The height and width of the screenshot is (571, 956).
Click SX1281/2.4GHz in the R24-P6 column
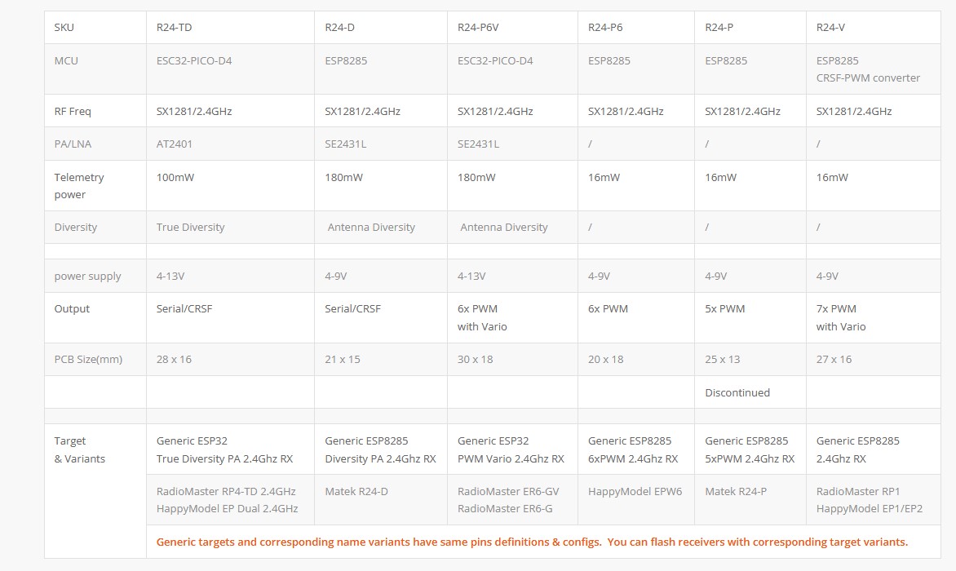626,112
